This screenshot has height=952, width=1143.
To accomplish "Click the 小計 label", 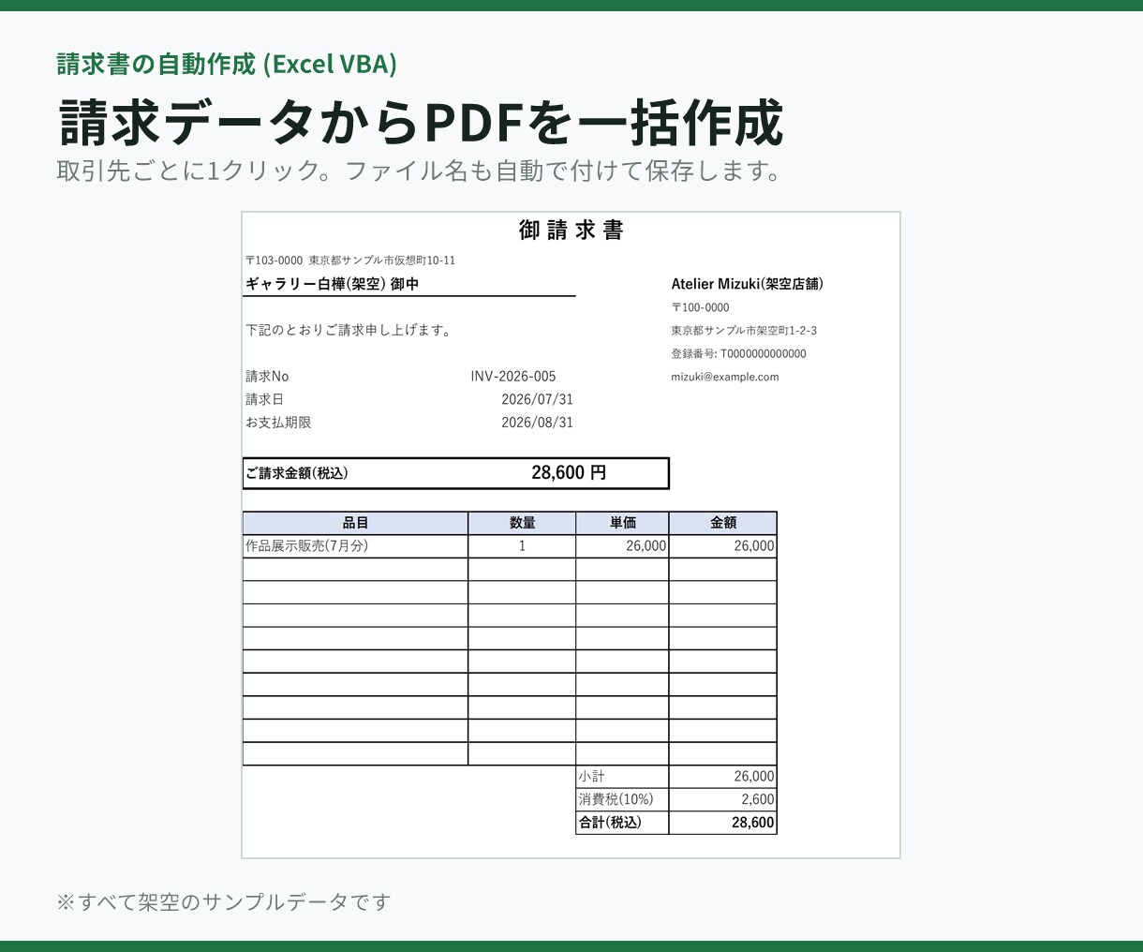I will tap(592, 777).
